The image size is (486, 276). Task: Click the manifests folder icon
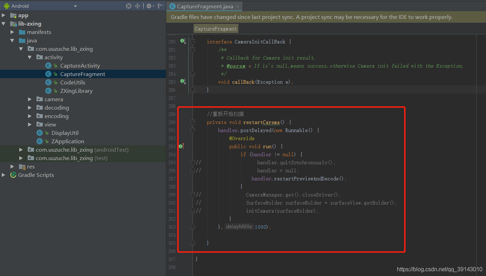click(x=22, y=32)
